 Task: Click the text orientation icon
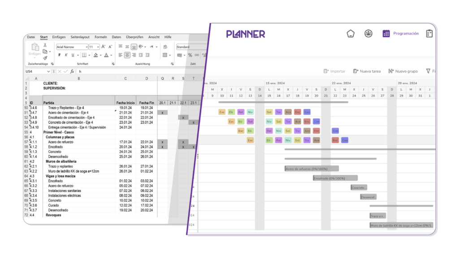141,47
